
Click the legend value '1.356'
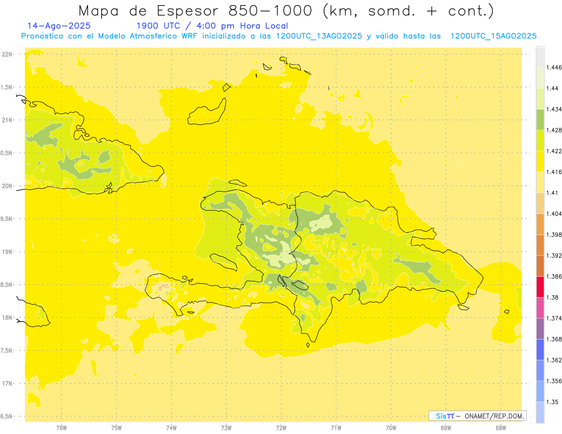[555, 381]
